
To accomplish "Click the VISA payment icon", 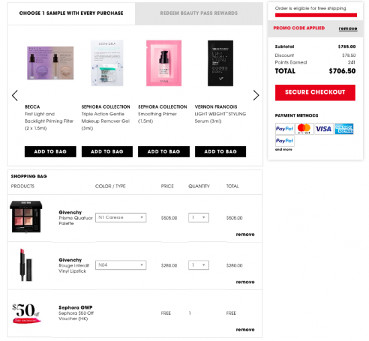I will [324, 129].
